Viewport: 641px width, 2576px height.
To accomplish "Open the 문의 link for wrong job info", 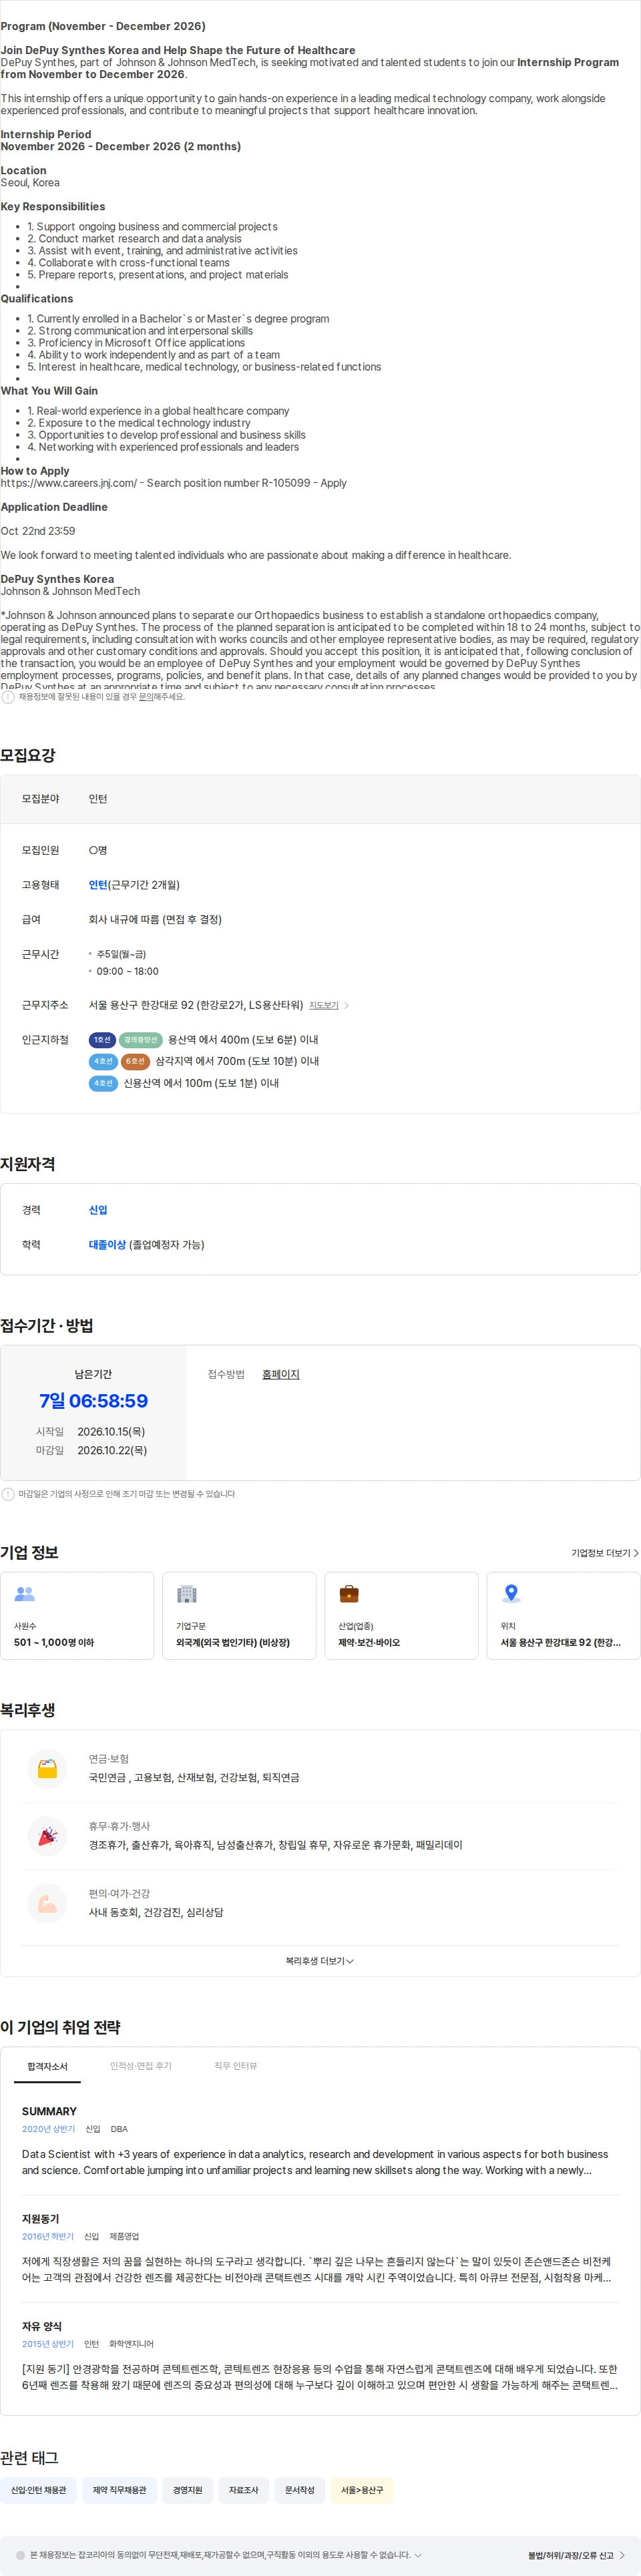I will click(x=146, y=697).
